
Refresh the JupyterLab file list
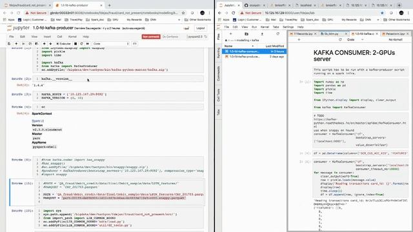[x=277, y=34]
